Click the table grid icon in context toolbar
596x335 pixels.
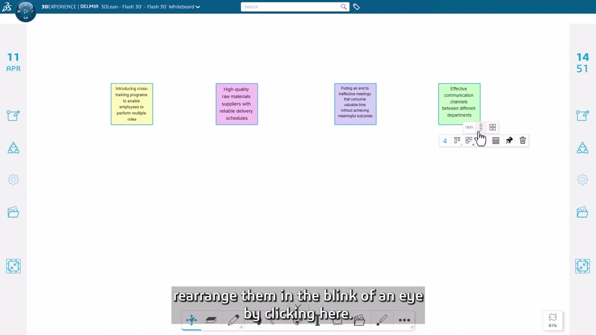click(x=495, y=141)
